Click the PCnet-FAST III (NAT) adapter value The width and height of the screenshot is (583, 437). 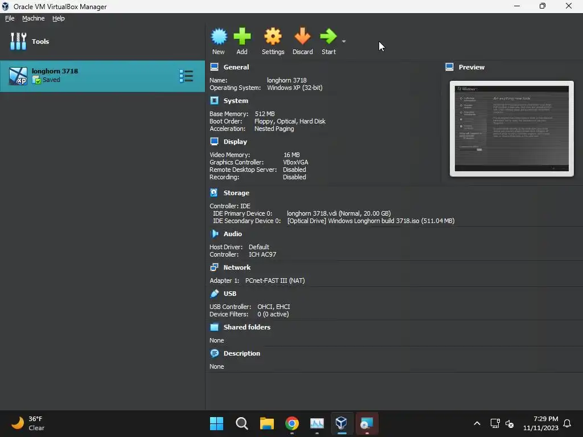pos(275,281)
